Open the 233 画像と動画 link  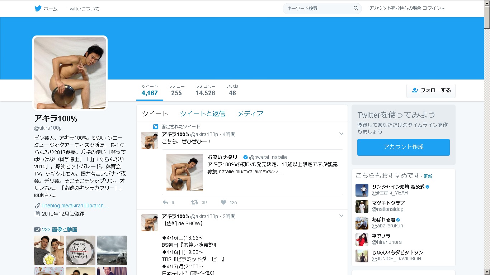[x=60, y=230]
